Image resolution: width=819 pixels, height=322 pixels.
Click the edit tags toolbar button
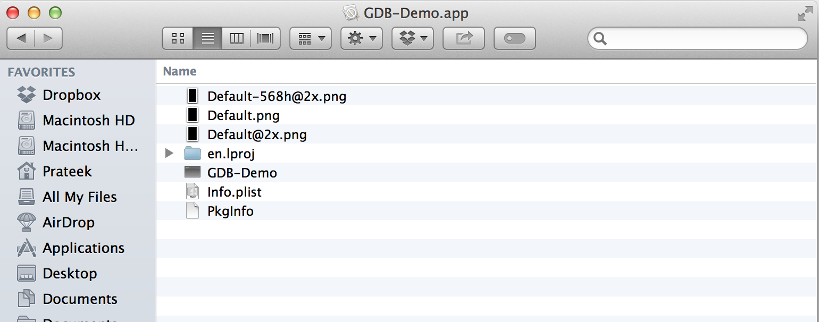(x=515, y=38)
